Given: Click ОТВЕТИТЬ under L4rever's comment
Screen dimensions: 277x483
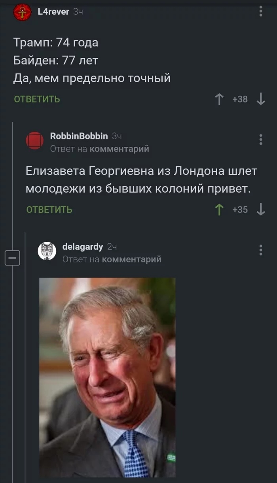Looking at the screenshot, I should (37, 99).
